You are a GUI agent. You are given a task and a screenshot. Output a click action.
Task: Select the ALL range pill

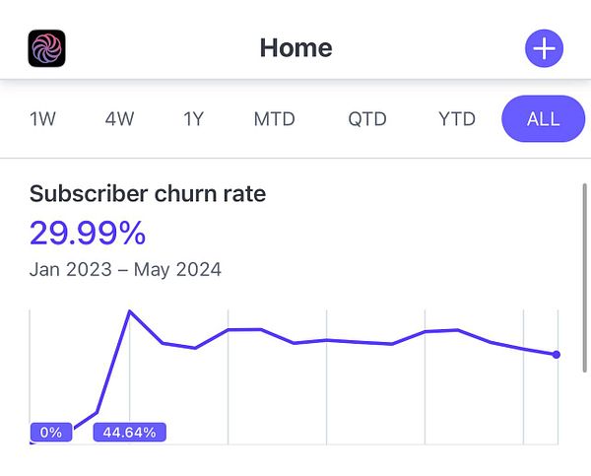pyautogui.click(x=544, y=119)
